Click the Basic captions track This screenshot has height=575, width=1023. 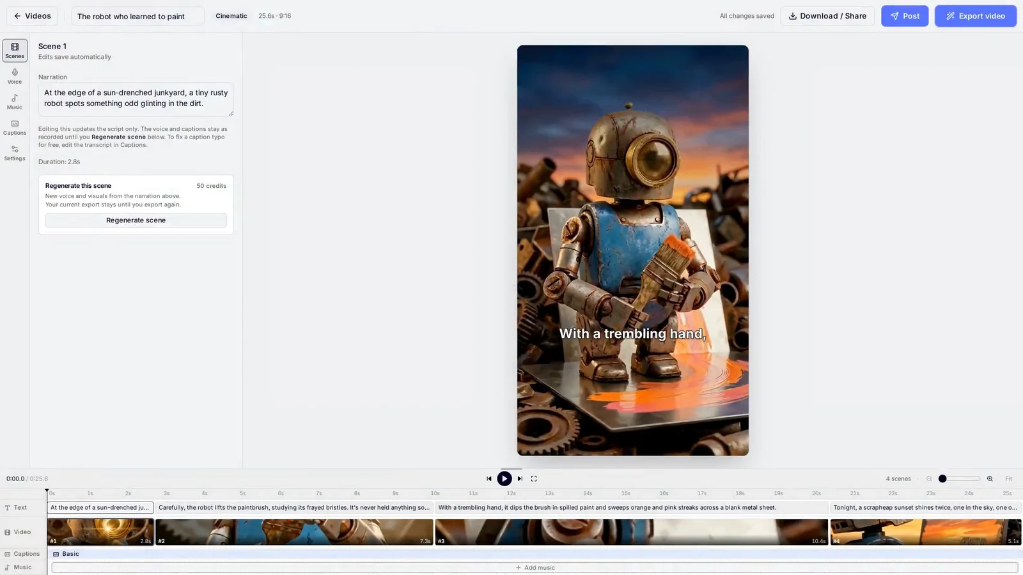click(535, 554)
